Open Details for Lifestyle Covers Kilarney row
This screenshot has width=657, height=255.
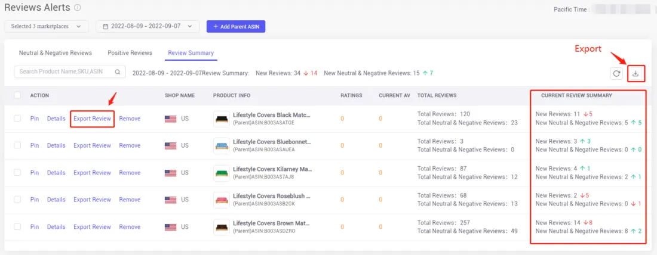[x=56, y=173]
